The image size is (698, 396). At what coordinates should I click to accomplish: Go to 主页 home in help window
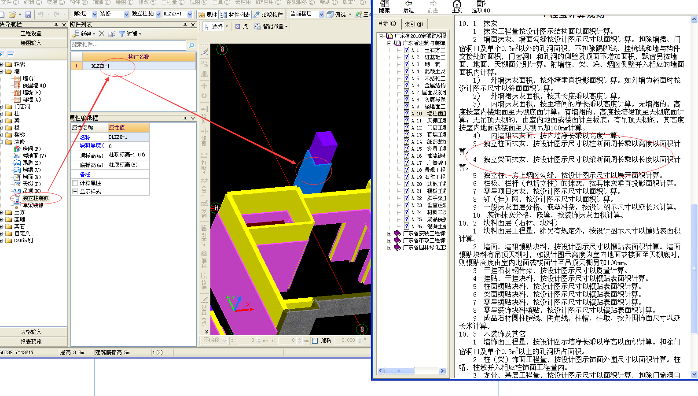coord(457,6)
